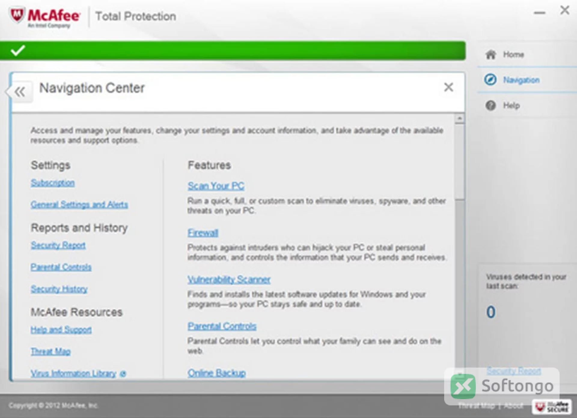This screenshot has width=577, height=418.
Task: Open the Firewall feature link
Action: [203, 233]
